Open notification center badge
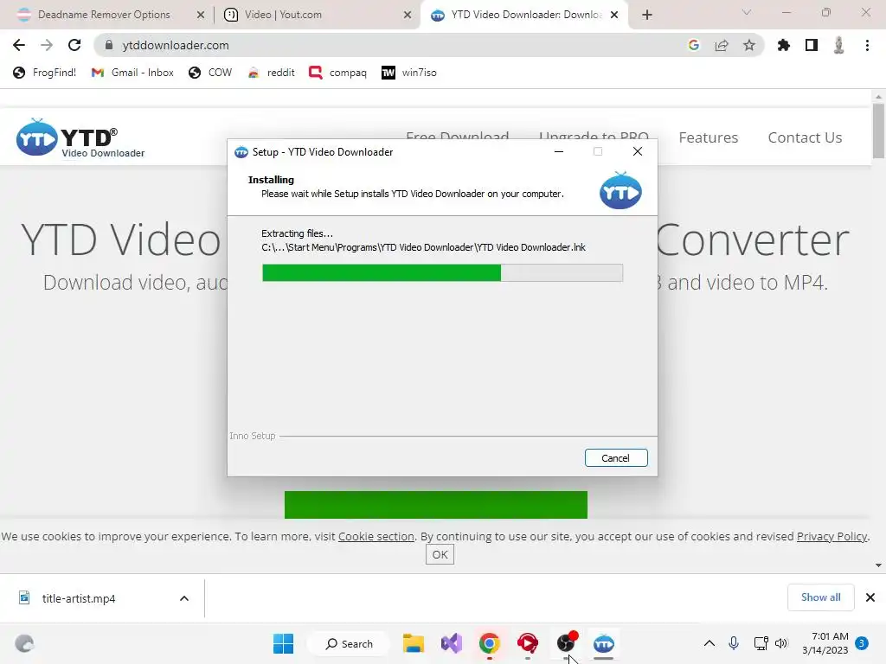The width and height of the screenshot is (886, 664). click(862, 643)
